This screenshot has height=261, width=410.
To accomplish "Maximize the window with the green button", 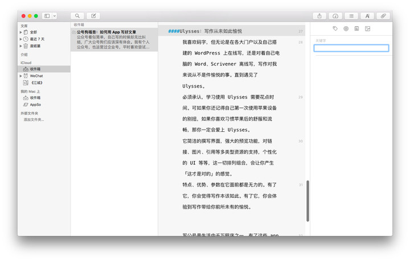I will point(36,16).
